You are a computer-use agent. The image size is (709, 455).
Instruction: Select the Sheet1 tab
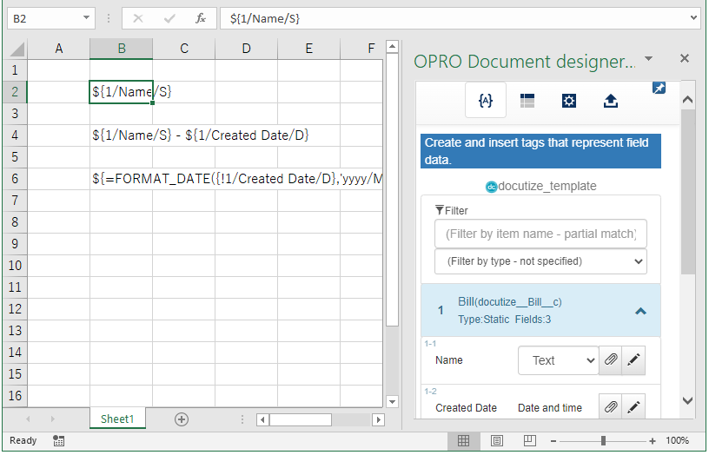(x=117, y=419)
